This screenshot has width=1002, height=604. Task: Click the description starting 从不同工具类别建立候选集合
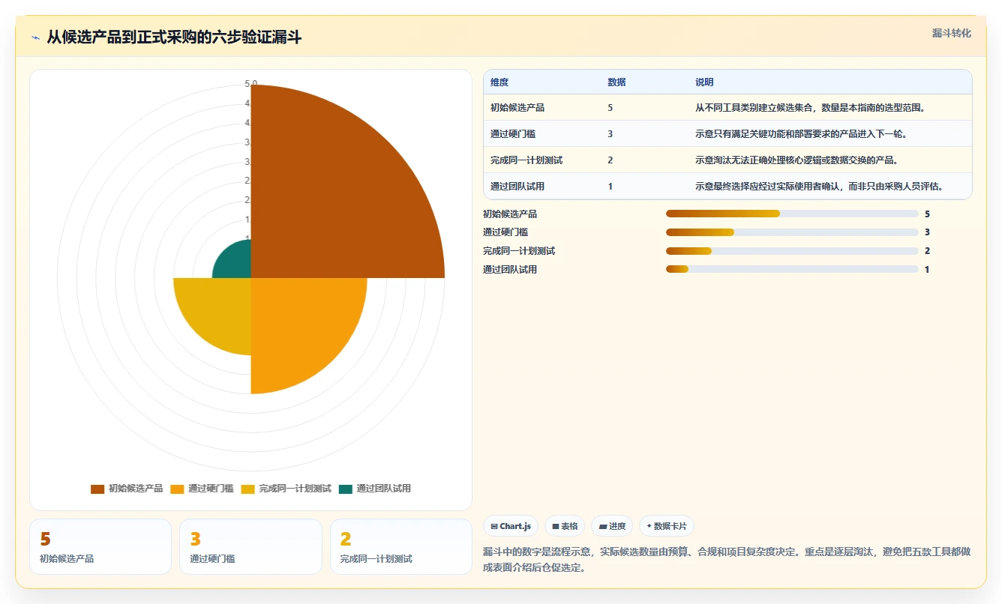812,108
